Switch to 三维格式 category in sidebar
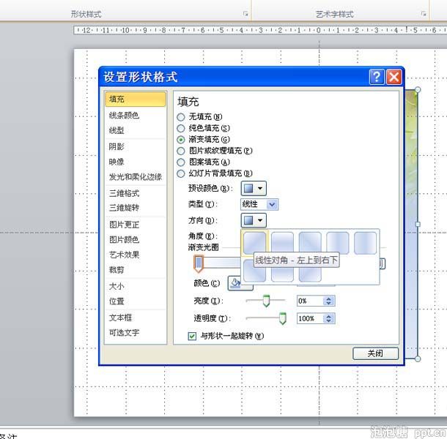The height and width of the screenshot is (439, 447). (x=124, y=193)
